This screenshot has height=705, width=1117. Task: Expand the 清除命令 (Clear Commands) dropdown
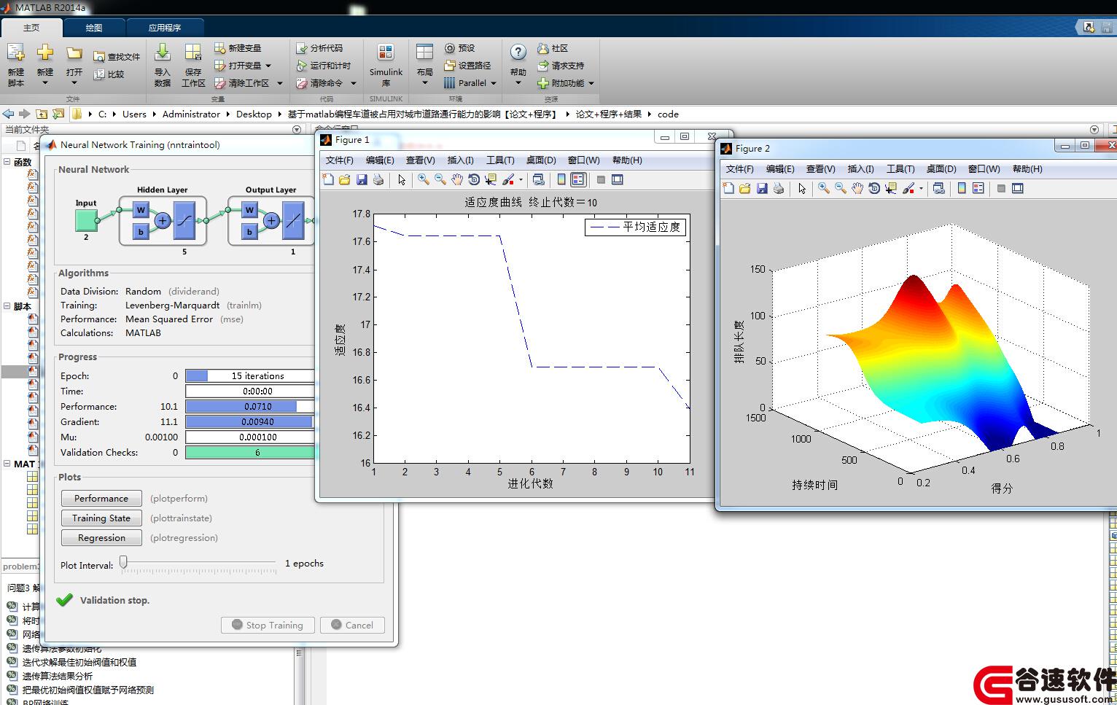click(x=354, y=83)
